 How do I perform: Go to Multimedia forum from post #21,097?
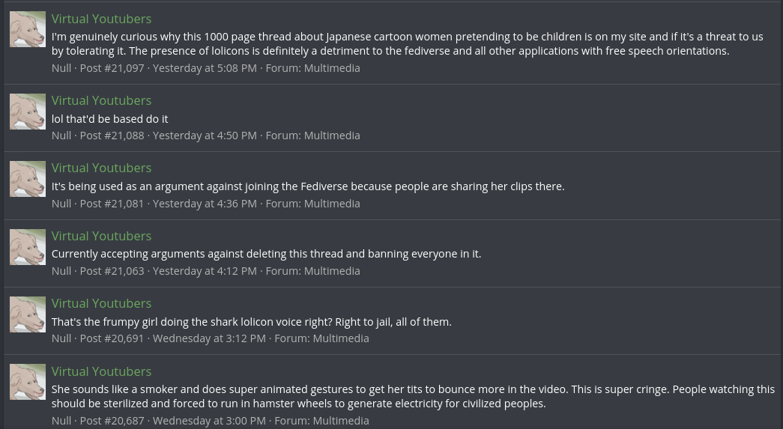(332, 68)
